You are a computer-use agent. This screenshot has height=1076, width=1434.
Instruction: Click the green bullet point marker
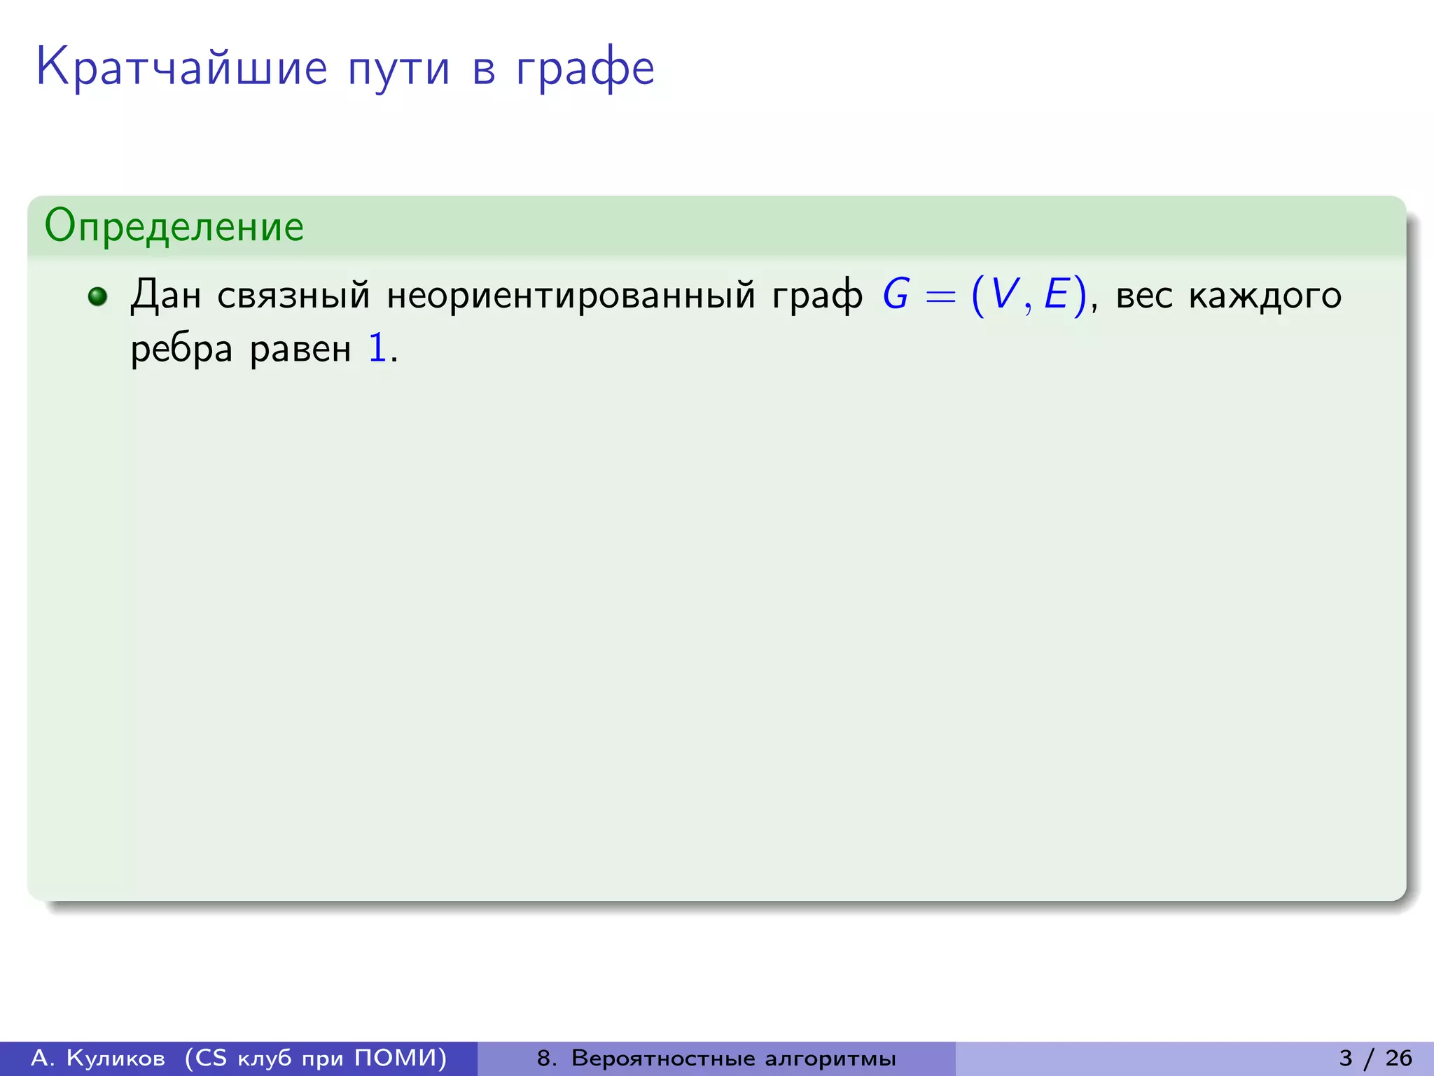(x=97, y=296)
